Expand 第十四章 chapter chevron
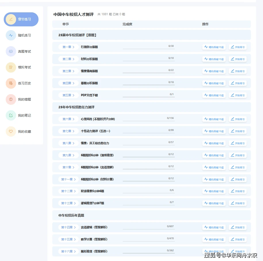Screen dimensions: 263x261 (x=75, y=227)
